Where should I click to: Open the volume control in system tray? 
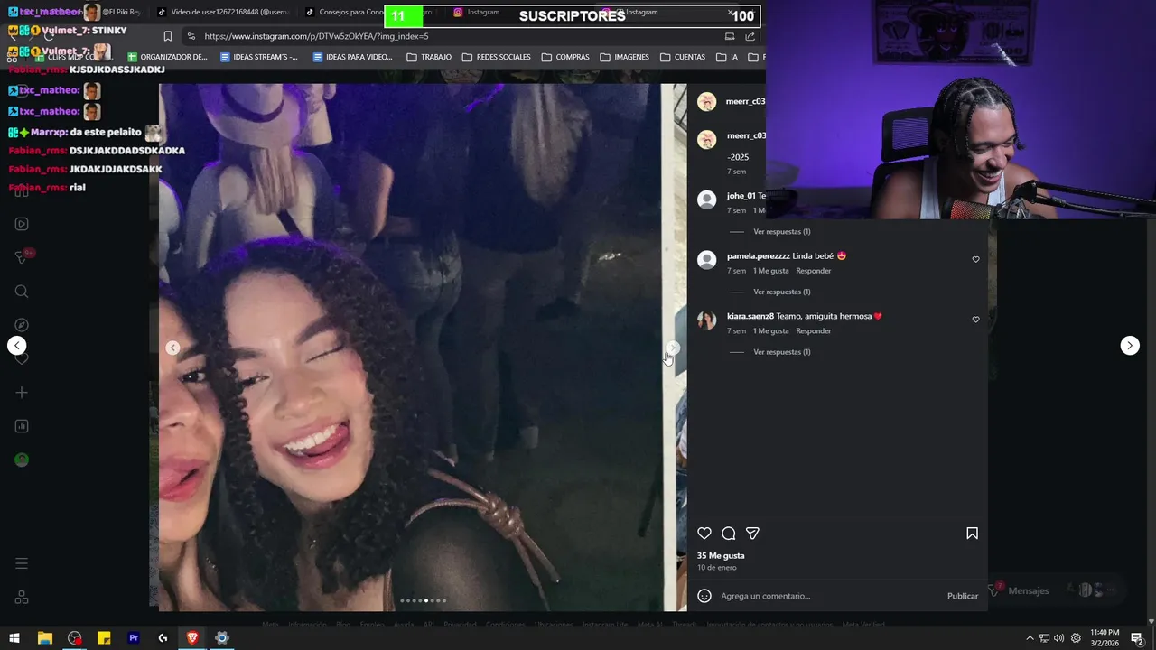click(x=1058, y=638)
